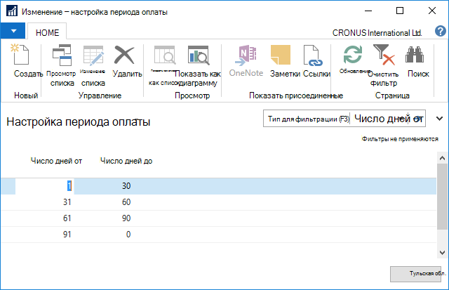Click Фильтры не применяются text
Screen dimensions: 449x290
[x=400, y=139]
